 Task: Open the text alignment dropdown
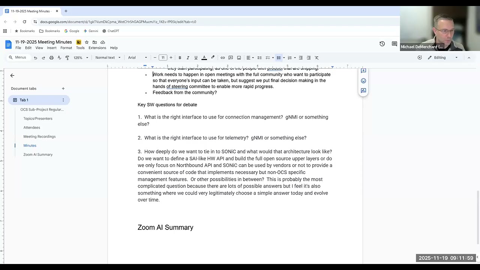pos(250,58)
